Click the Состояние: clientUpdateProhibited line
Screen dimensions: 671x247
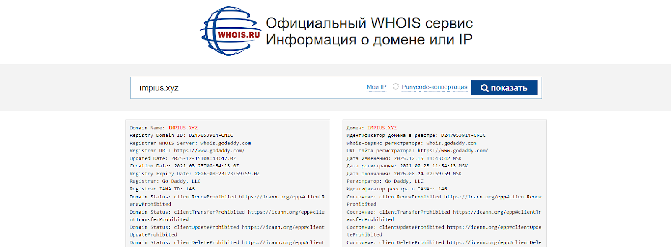(x=444, y=231)
